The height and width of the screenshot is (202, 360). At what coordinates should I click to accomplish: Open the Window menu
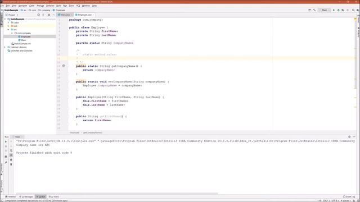(x=86, y=6)
